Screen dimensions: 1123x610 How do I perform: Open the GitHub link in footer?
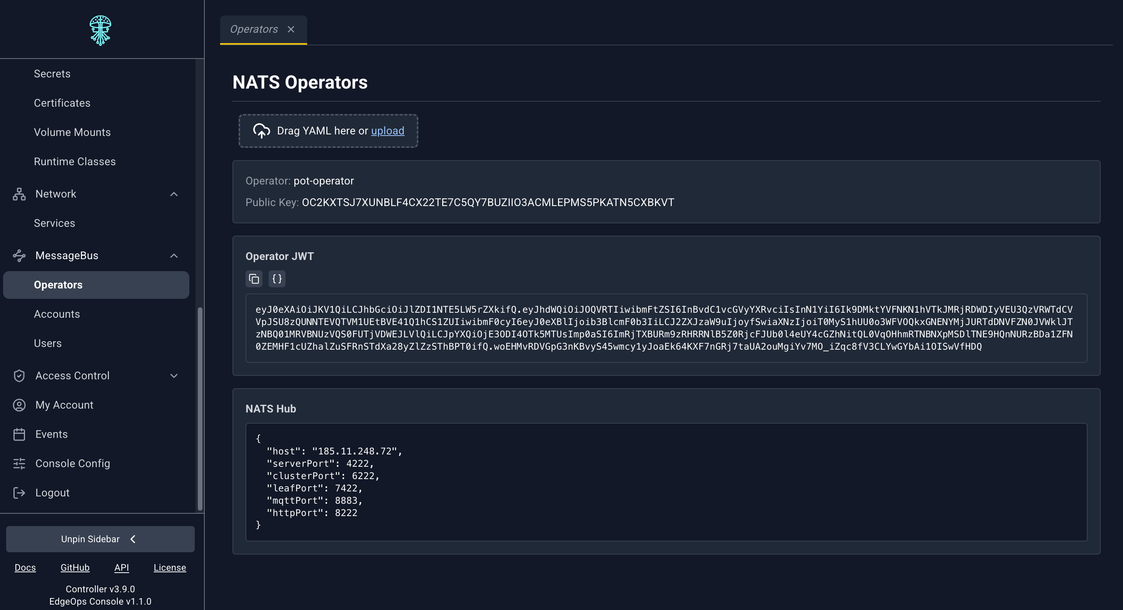pos(75,568)
